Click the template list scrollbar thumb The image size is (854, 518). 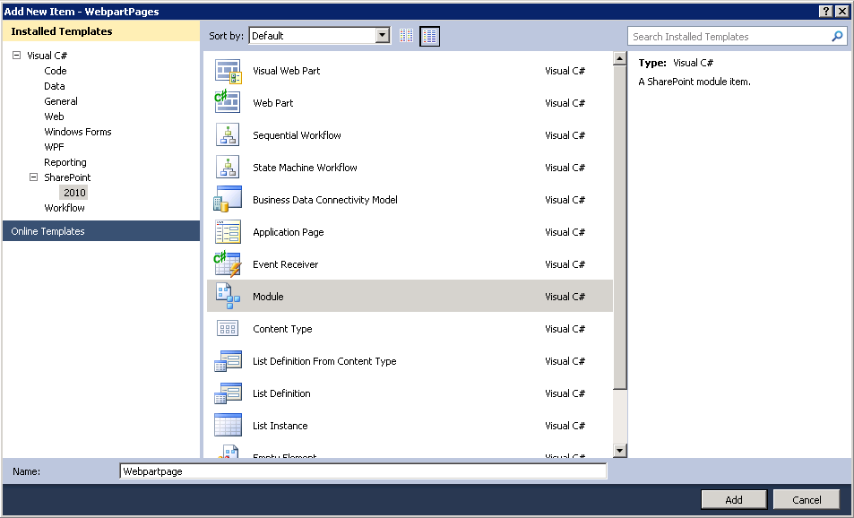[x=620, y=228]
